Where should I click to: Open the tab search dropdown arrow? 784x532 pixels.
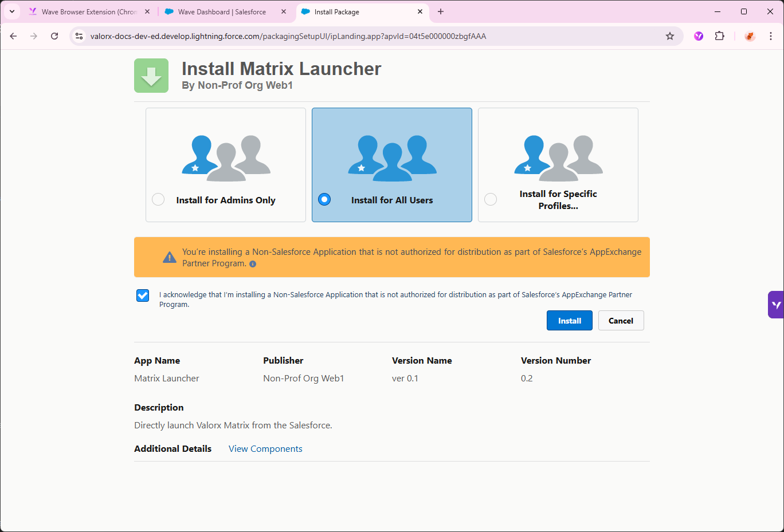click(11, 11)
